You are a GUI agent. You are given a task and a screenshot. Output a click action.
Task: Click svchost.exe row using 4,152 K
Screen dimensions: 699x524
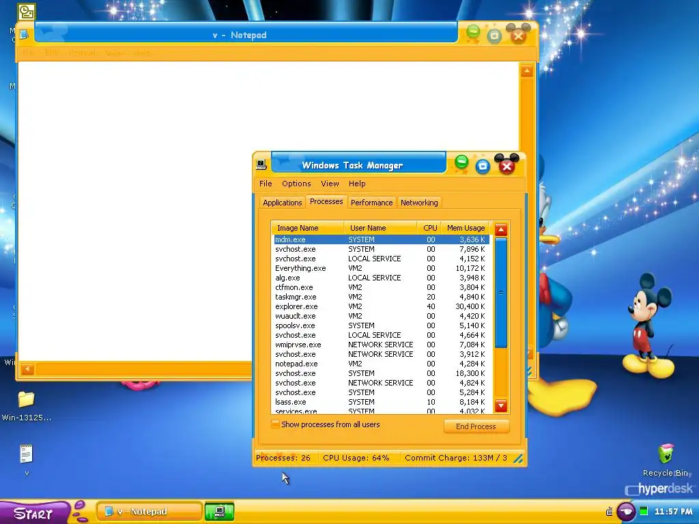[x=381, y=259]
